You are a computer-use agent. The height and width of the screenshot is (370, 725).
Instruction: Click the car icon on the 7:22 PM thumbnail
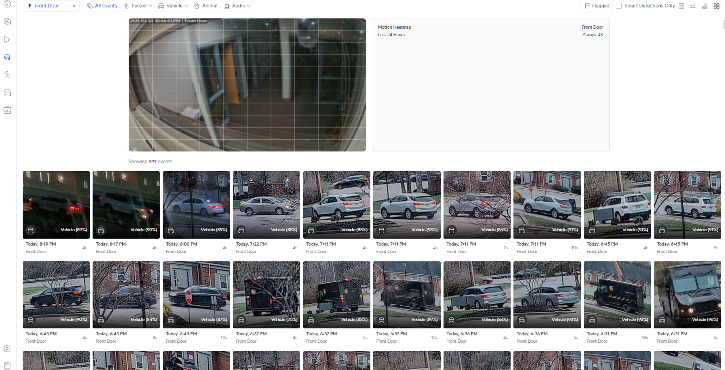point(241,230)
